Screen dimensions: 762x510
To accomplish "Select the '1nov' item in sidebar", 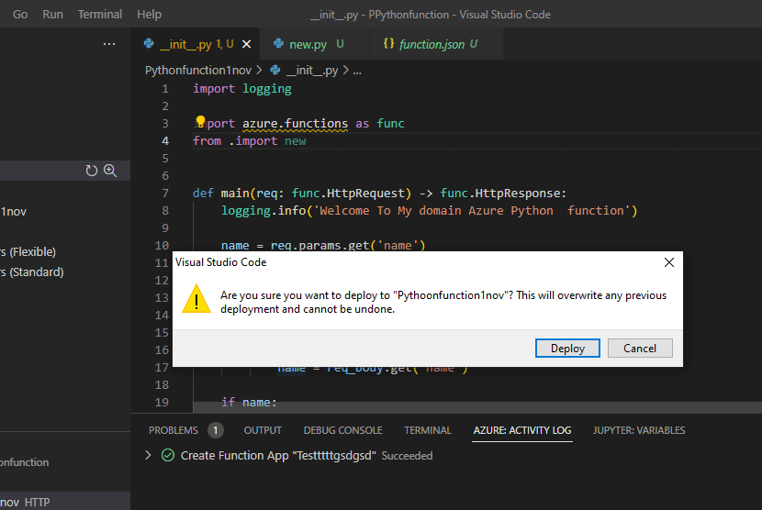I will click(x=65, y=211).
